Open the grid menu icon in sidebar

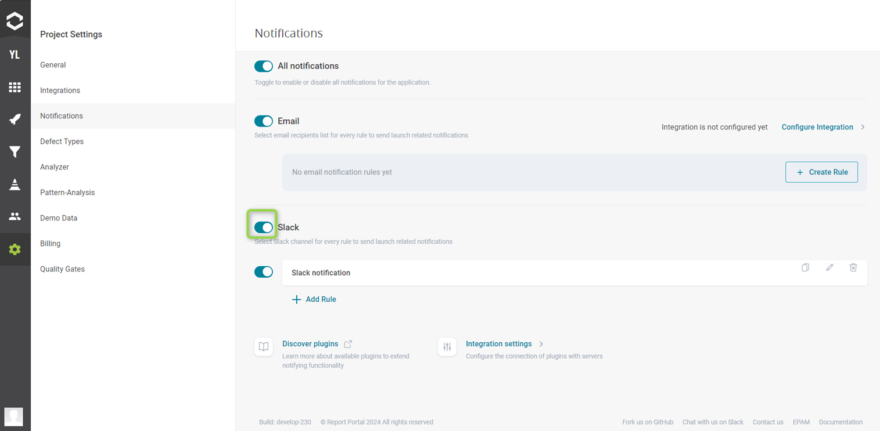[15, 87]
